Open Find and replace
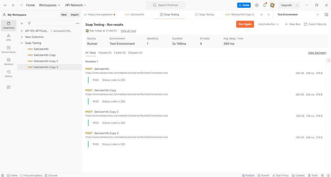Screen dimensions: 331x177 click(31, 175)
